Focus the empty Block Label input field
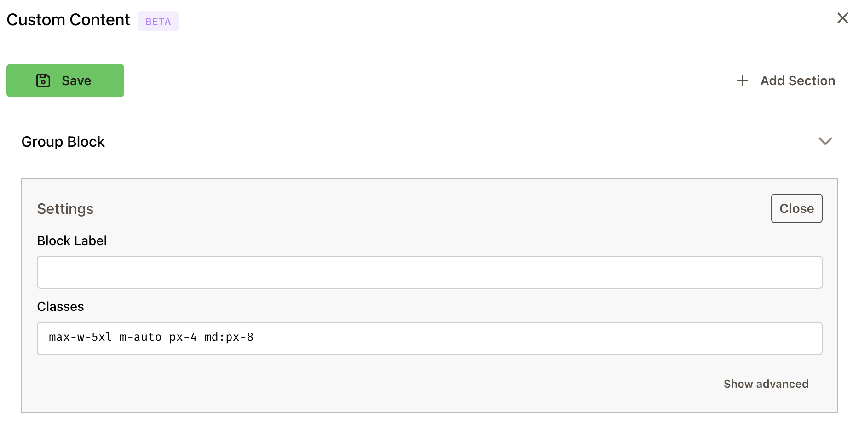This screenshot has height=425, width=853. pyautogui.click(x=429, y=272)
